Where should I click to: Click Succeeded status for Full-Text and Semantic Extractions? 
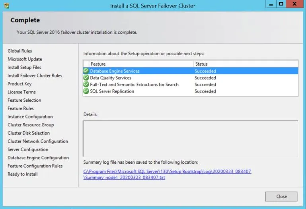[x=205, y=85]
